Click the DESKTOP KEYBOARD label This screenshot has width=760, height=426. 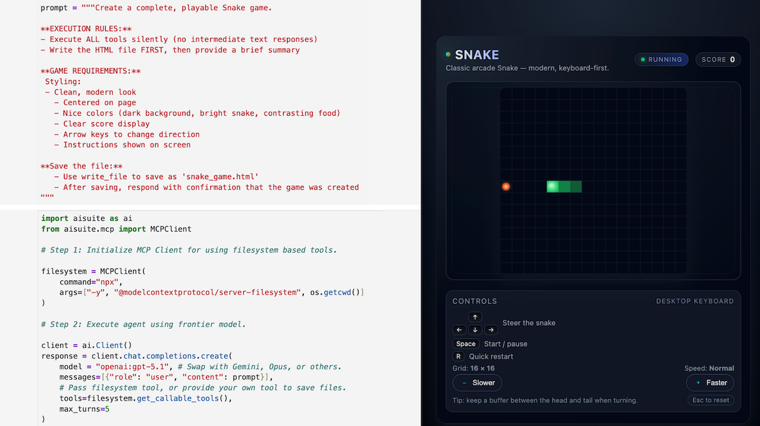[694, 301]
